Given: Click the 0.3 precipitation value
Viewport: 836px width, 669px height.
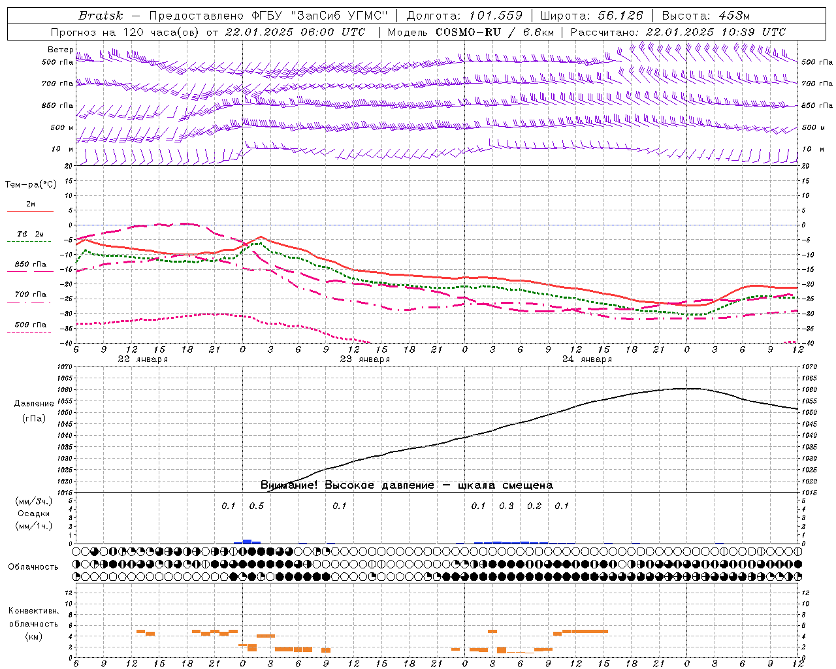Looking at the screenshot, I should click(x=506, y=506).
